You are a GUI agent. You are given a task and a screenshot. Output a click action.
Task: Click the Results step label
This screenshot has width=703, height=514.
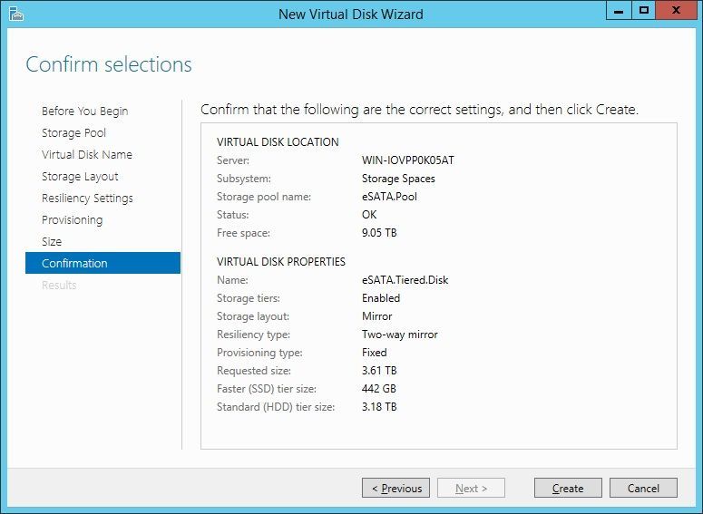[59, 285]
